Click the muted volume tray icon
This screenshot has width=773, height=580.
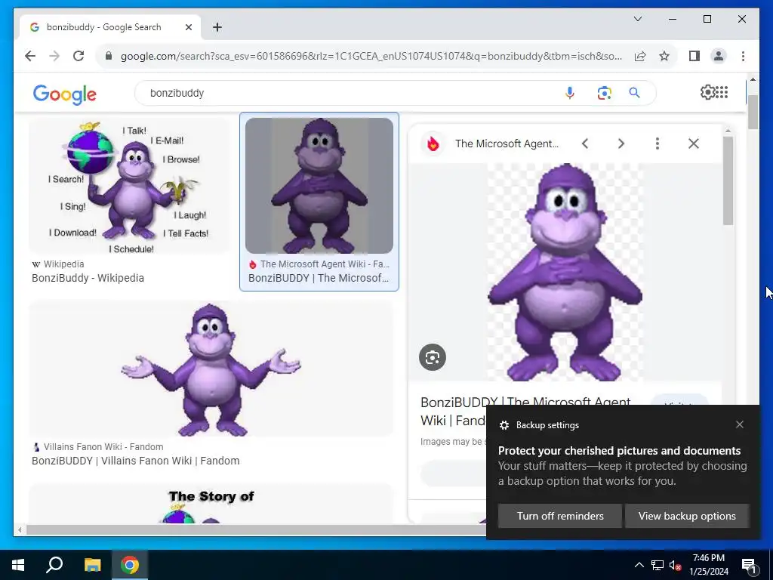click(x=676, y=565)
